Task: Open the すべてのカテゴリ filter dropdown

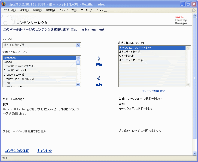Action: coord(41,45)
